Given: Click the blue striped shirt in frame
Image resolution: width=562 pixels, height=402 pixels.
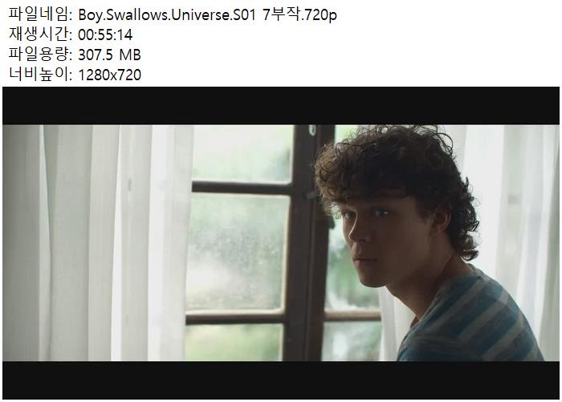Looking at the screenshot, I should [470, 319].
